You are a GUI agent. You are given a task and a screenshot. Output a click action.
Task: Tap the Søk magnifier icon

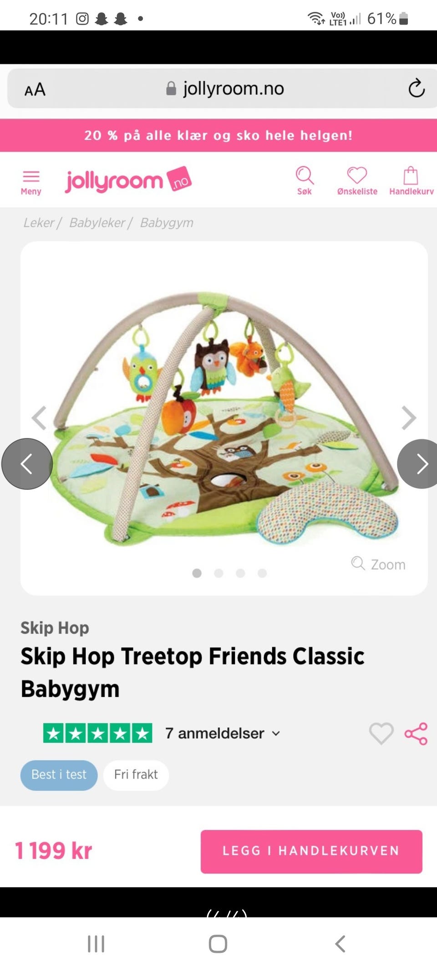click(305, 181)
